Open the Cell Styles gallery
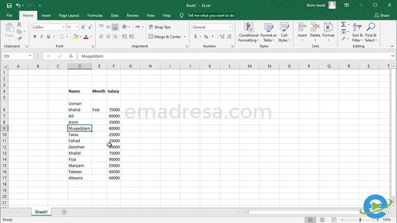This screenshot has height=223, width=397. click(284, 32)
